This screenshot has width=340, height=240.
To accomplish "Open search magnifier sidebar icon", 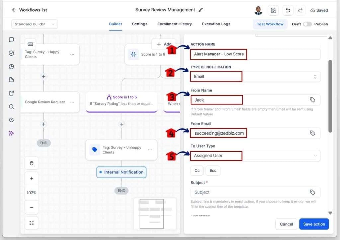I will click(x=11, y=106).
